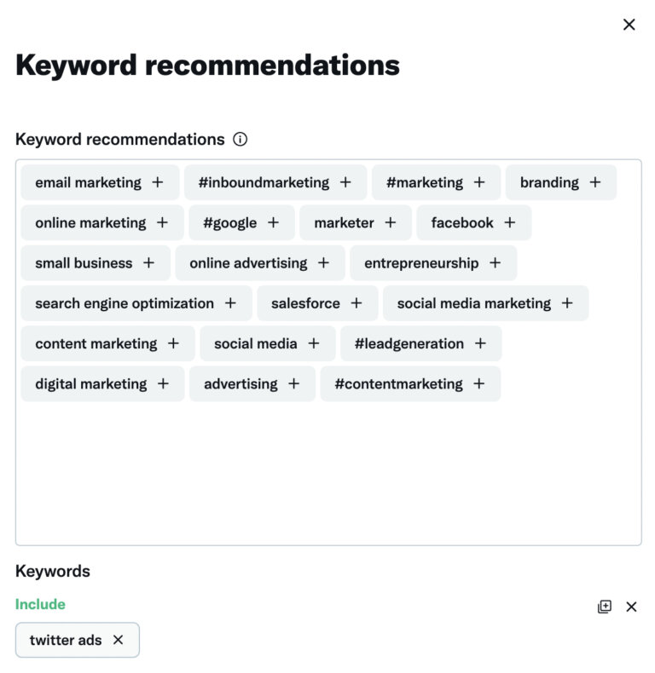Add the '#inboundmarketing' keyword via plus icon
This screenshot has height=673, width=655.
345,182
